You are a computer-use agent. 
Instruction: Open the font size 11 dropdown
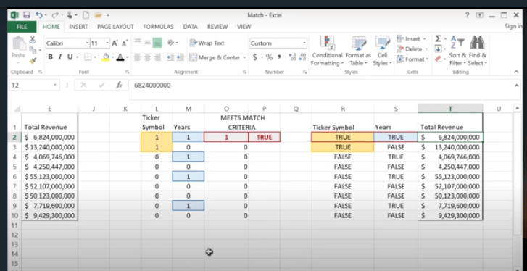coord(107,43)
